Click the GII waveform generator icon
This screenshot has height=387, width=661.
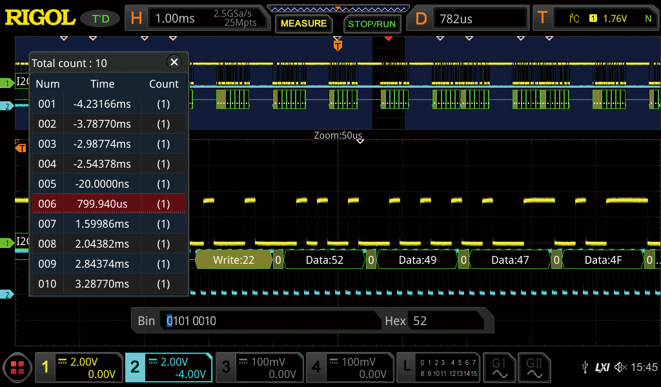tap(534, 368)
